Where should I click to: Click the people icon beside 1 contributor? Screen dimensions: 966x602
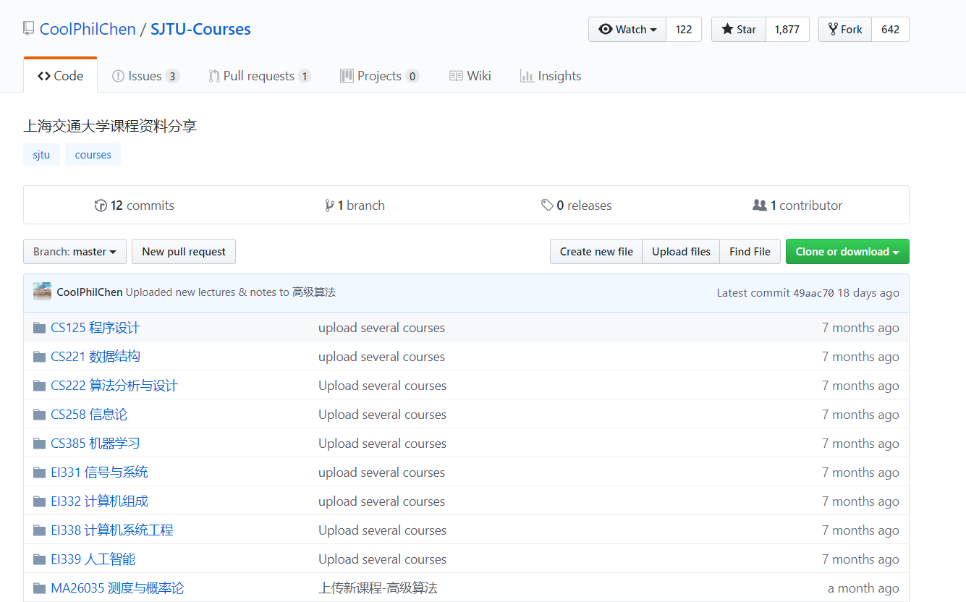pyautogui.click(x=760, y=205)
